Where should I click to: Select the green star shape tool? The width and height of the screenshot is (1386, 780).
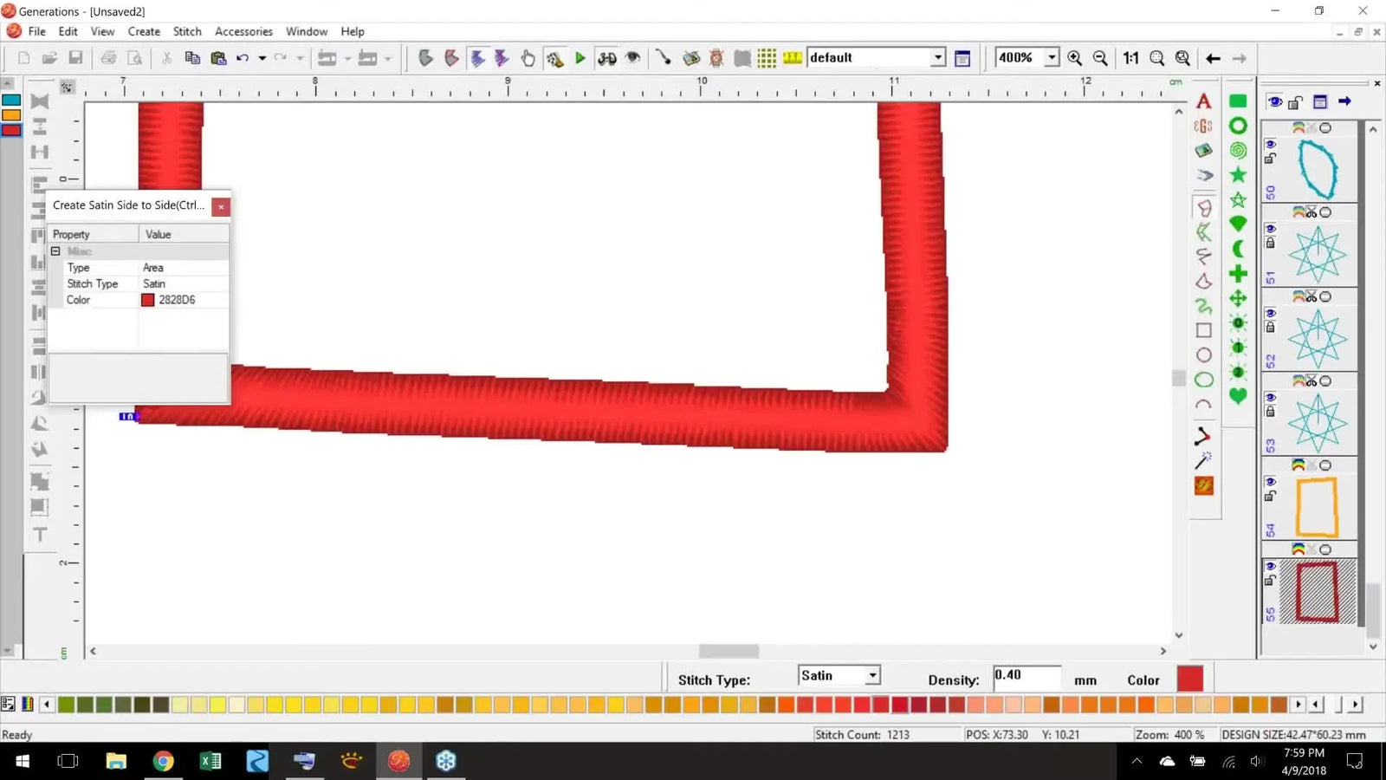pos(1238,174)
